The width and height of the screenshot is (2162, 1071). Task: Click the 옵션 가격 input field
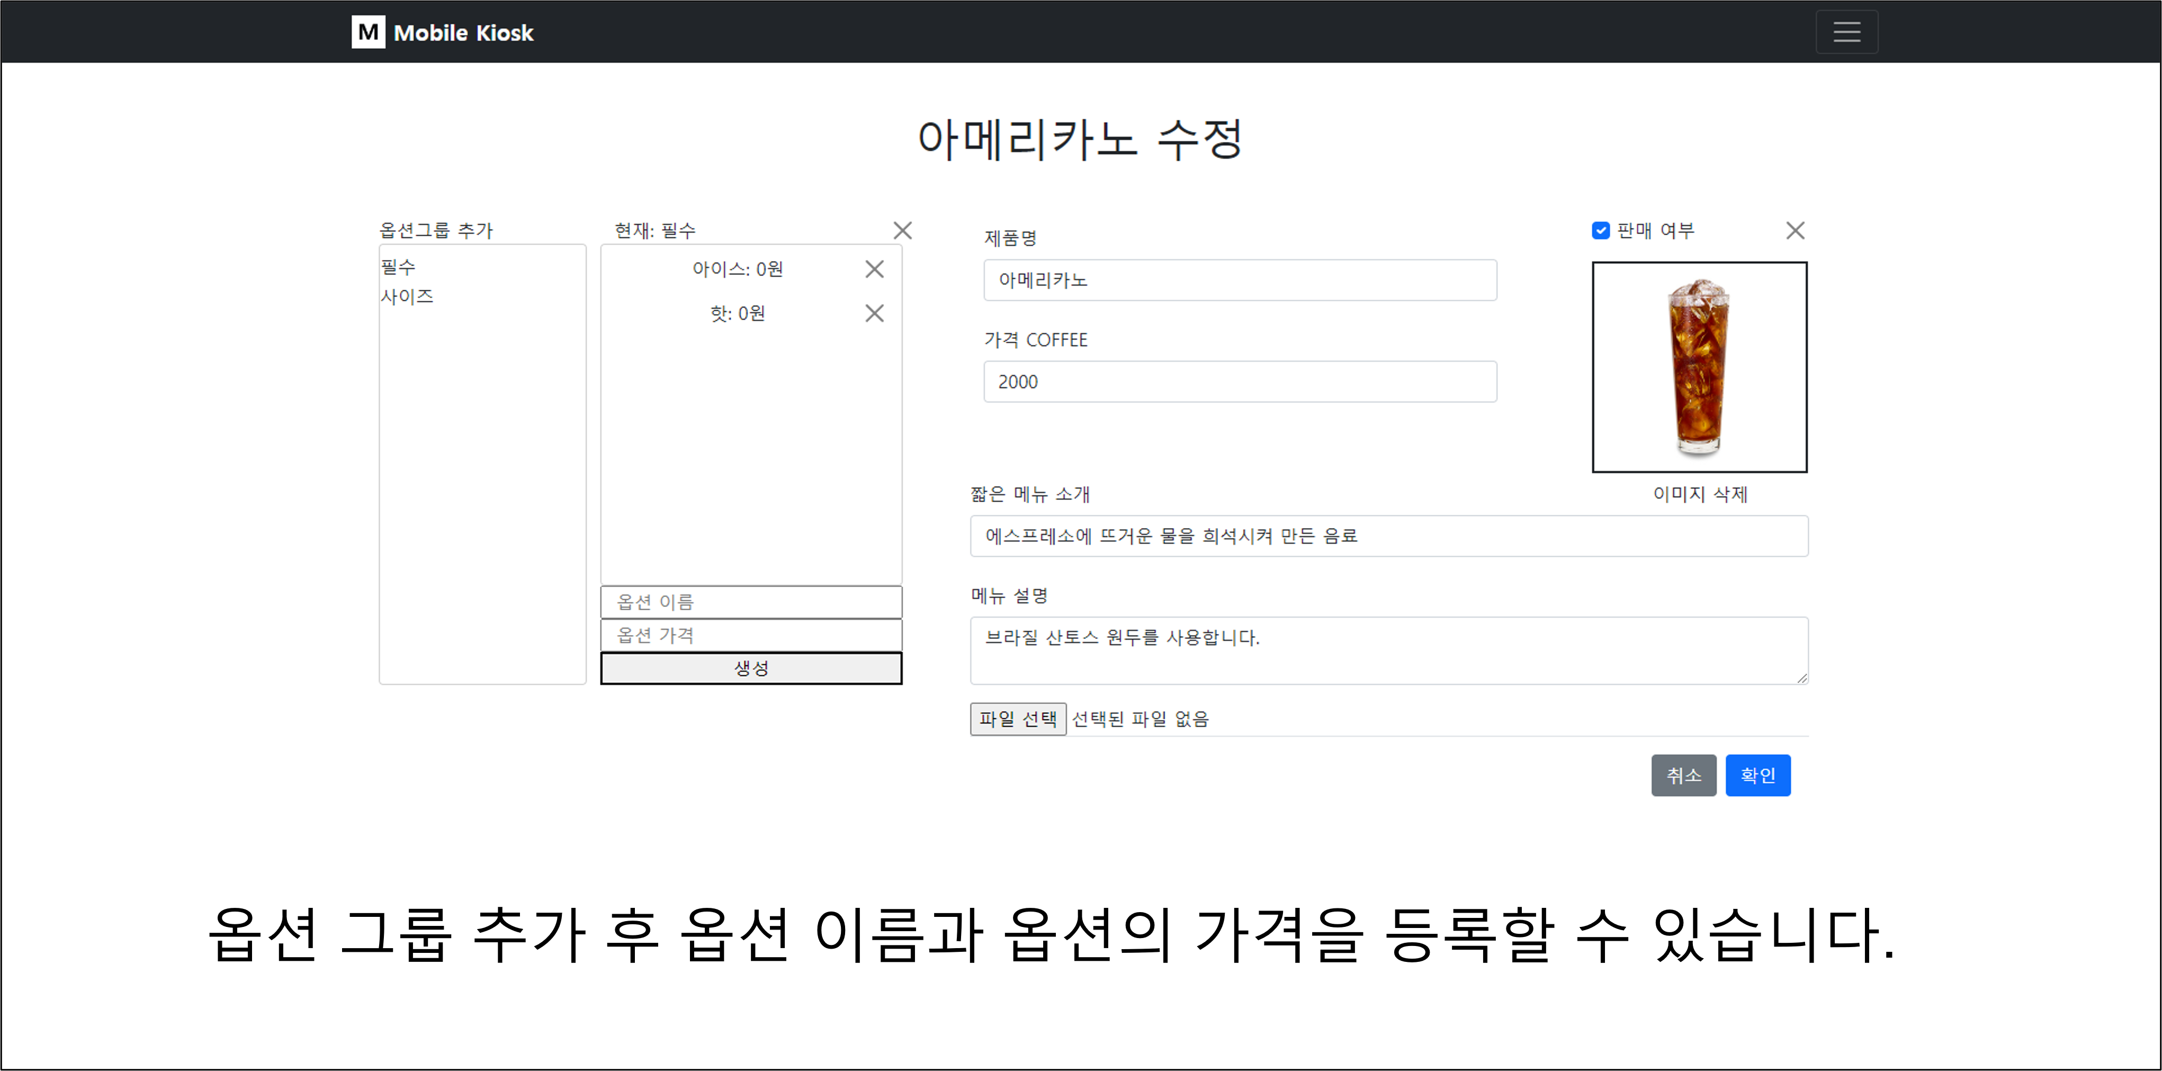pyautogui.click(x=751, y=636)
